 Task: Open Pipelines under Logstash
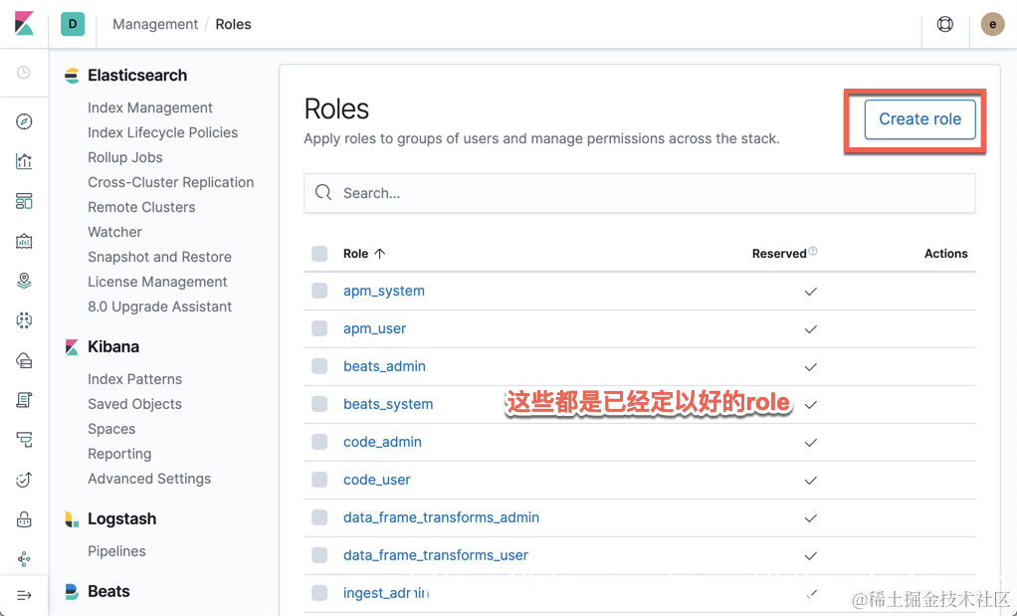coord(116,551)
